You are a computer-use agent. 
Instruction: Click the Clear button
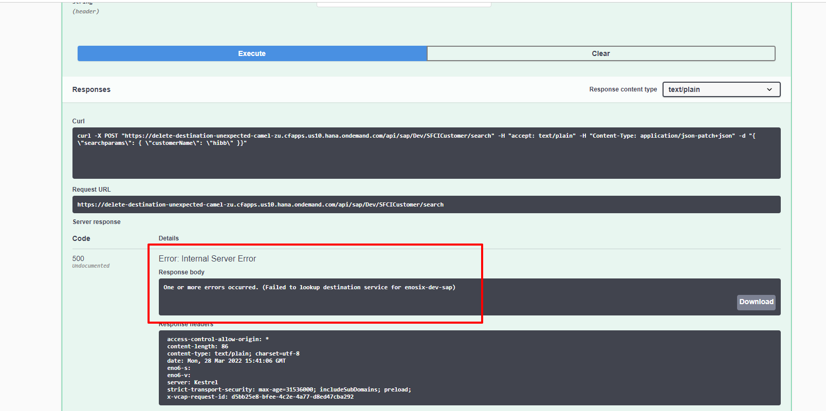(x=601, y=53)
